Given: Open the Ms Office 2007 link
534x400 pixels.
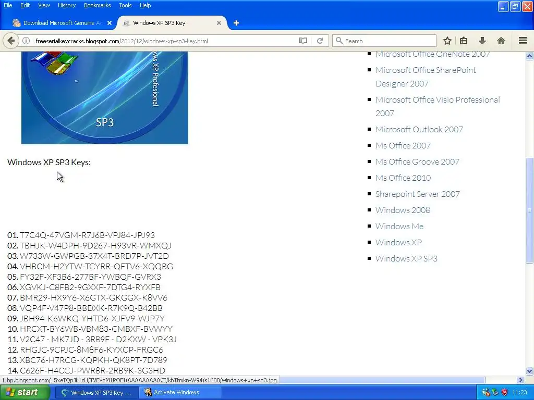Looking at the screenshot, I should 403,146.
